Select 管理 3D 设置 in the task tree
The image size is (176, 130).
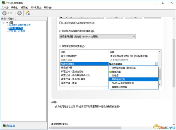tap(16, 28)
